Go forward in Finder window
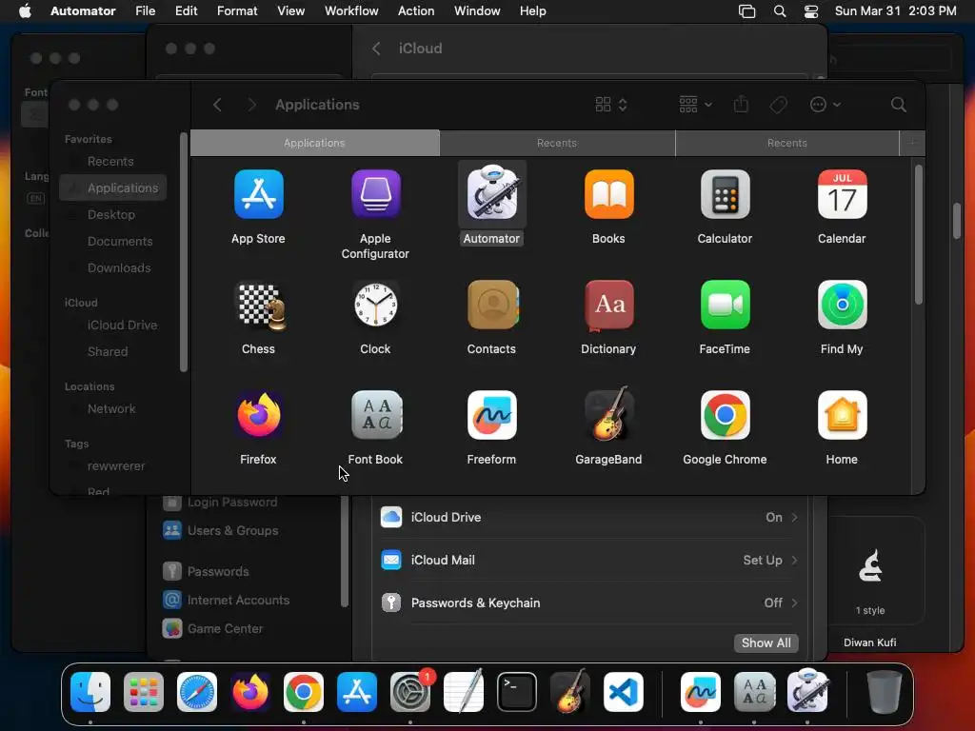 coord(251,105)
